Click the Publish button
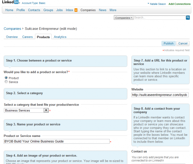 (168, 43)
